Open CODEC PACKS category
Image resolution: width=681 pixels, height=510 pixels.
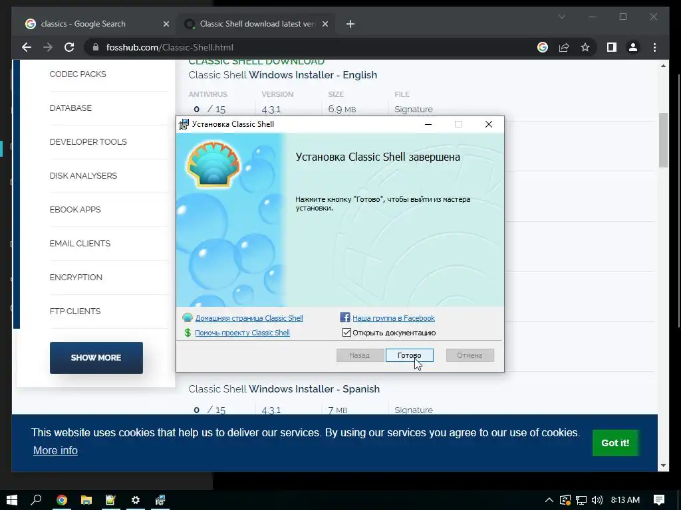(x=78, y=74)
